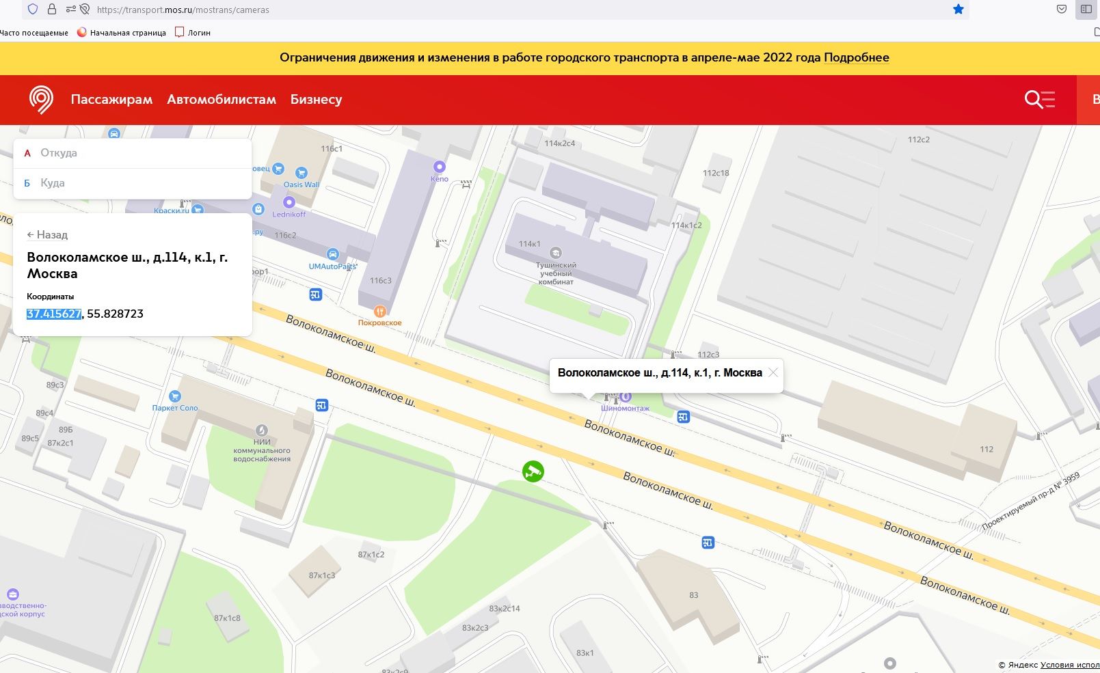Click the Куда destination input field
The height and width of the screenshot is (673, 1100).
point(137,183)
